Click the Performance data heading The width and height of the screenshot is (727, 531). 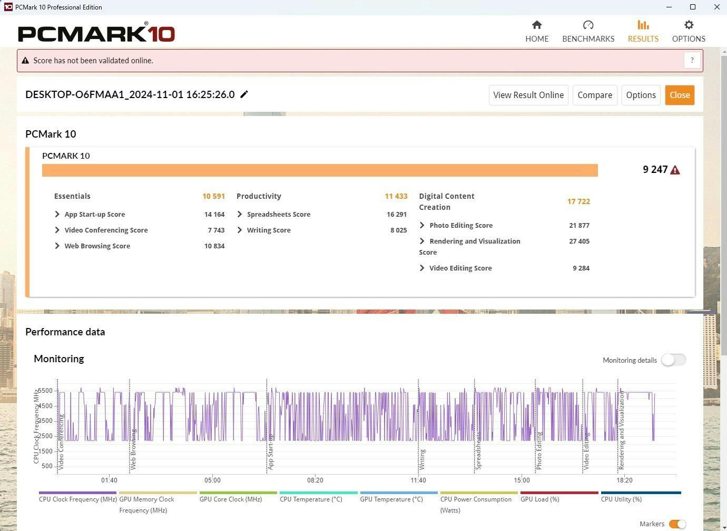click(65, 332)
